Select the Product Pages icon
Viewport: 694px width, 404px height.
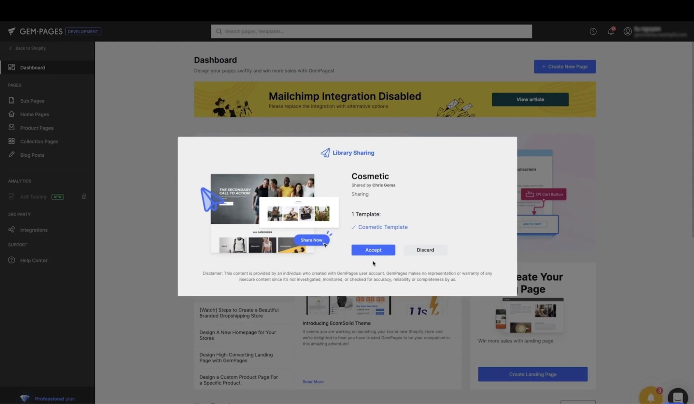pos(11,127)
